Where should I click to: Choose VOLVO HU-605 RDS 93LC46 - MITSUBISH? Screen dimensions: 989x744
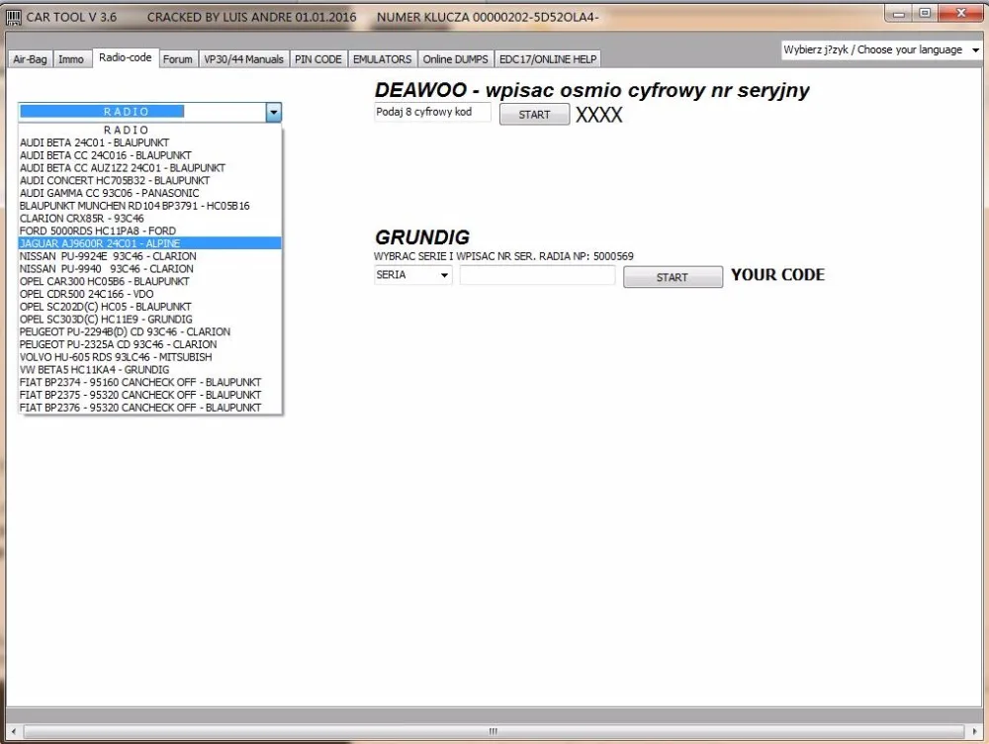coord(150,357)
